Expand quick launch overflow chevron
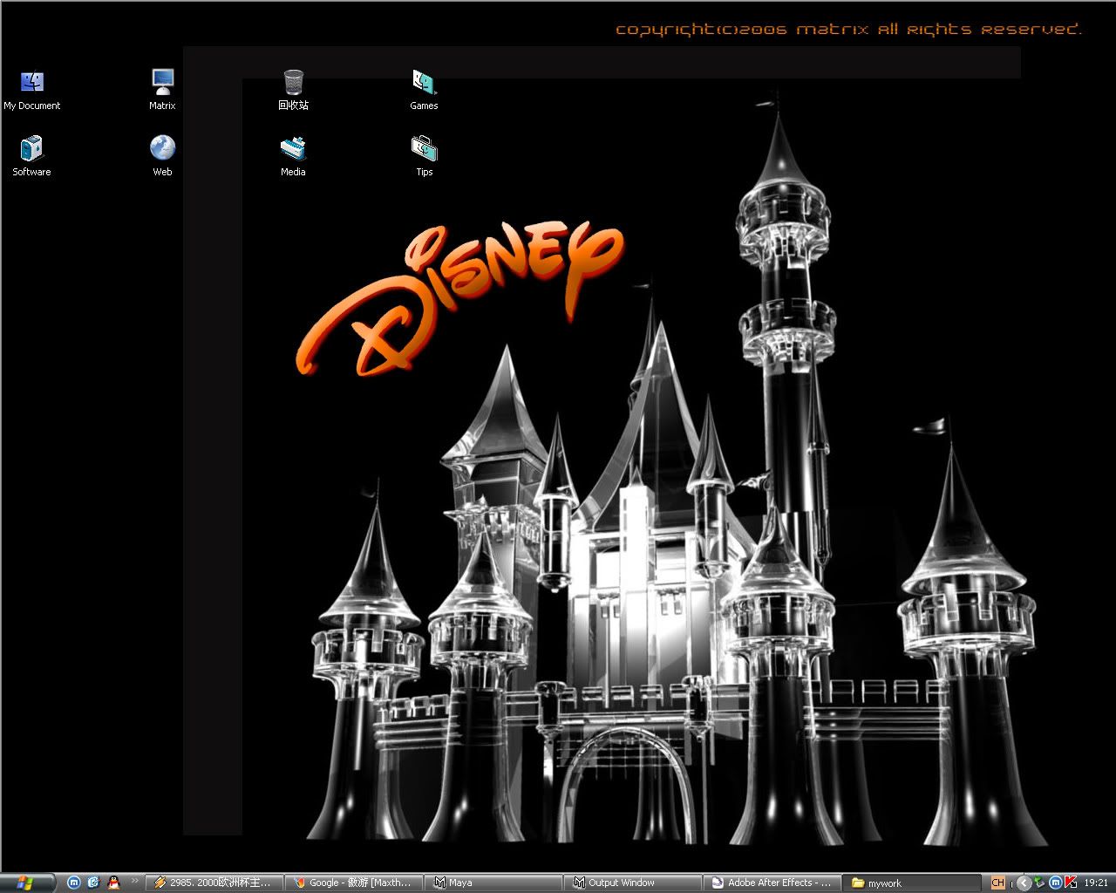 (x=135, y=883)
